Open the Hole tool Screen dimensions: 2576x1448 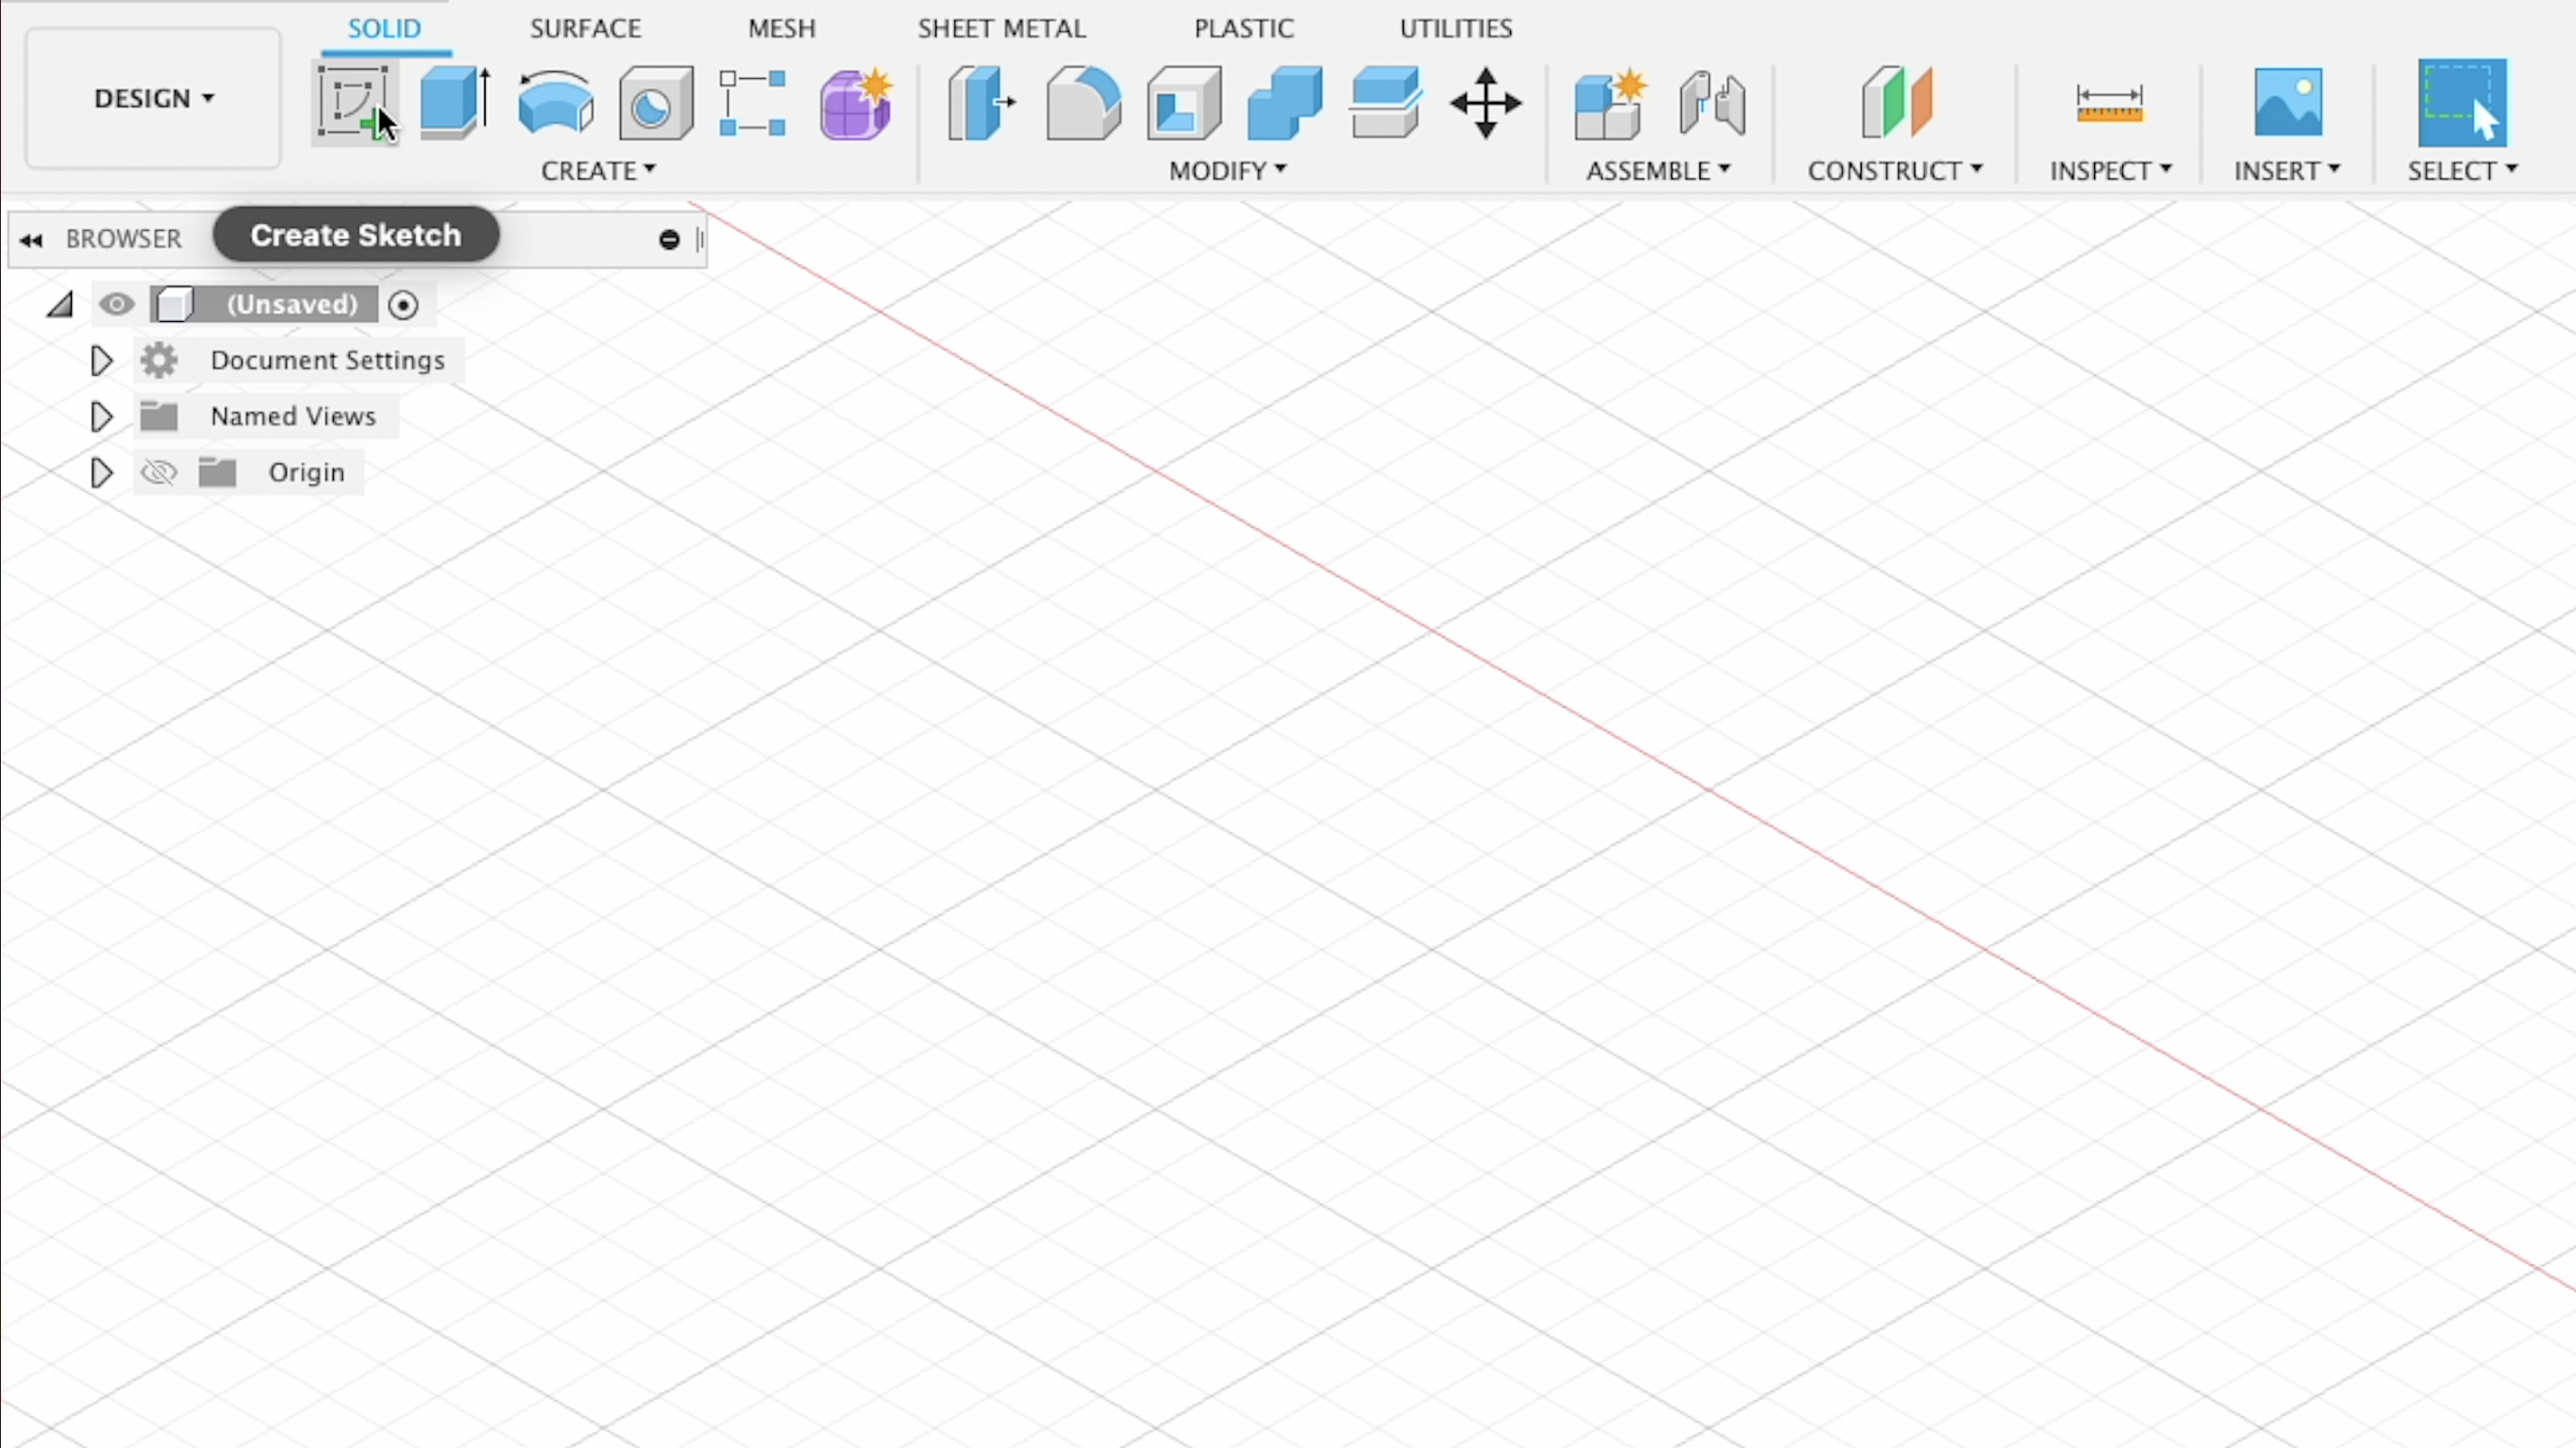pos(653,103)
